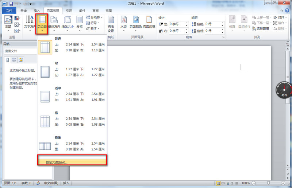Viewport: 292px width, 188px height.
Task: Toggle the 插入 insert mode in status bar
Action: (66, 183)
